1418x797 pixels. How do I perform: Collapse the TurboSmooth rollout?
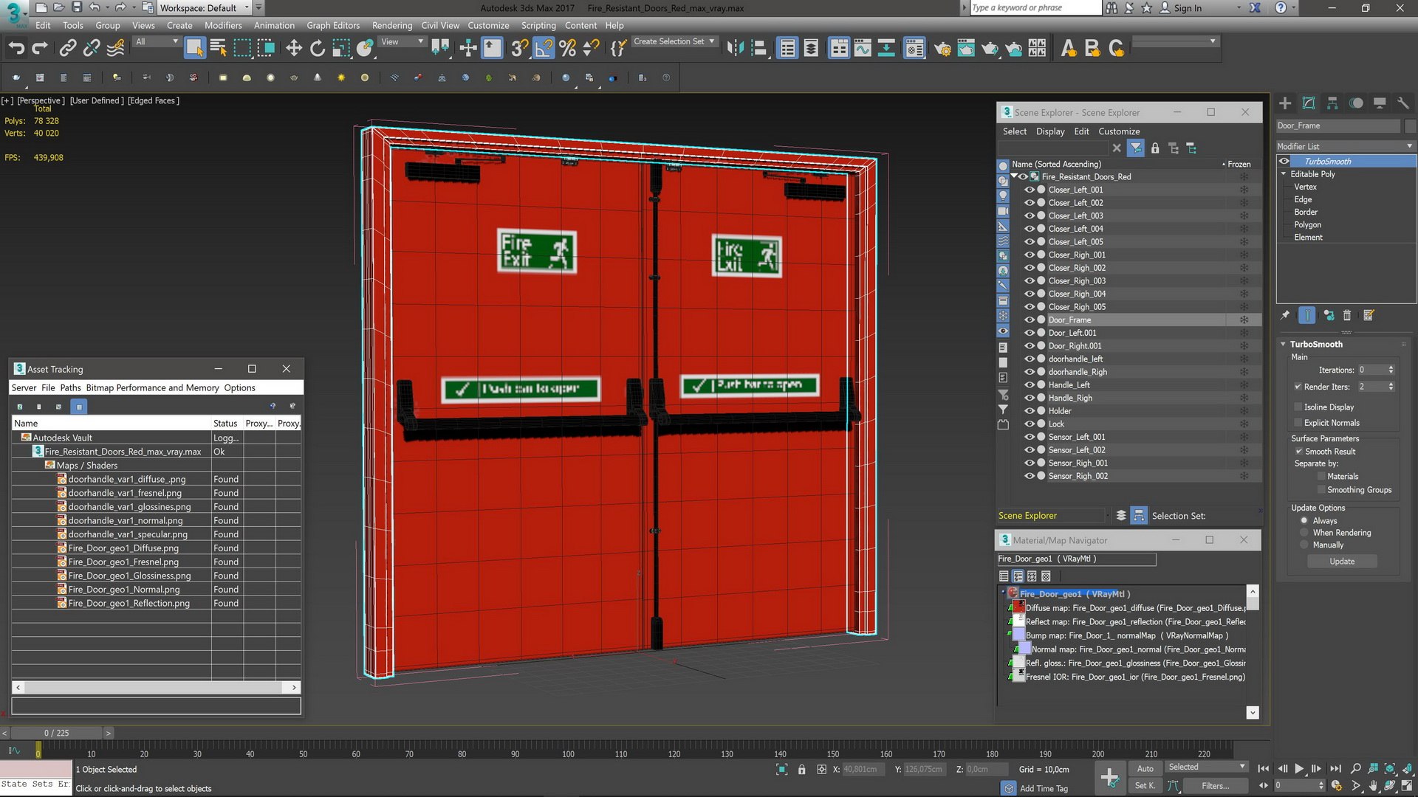1284,344
